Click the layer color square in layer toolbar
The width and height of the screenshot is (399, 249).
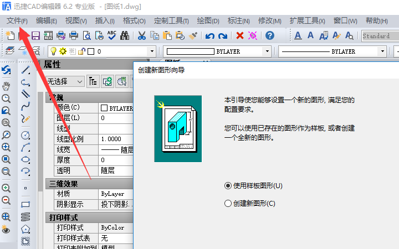pos(91,51)
